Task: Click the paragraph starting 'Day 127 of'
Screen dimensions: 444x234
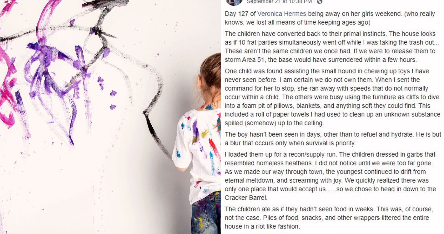Action: [330, 18]
